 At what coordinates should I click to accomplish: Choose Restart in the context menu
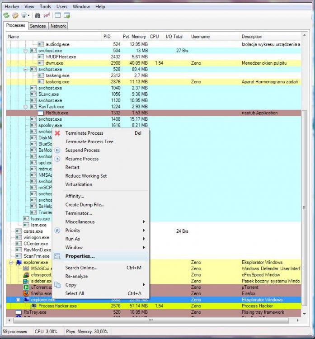point(101,167)
